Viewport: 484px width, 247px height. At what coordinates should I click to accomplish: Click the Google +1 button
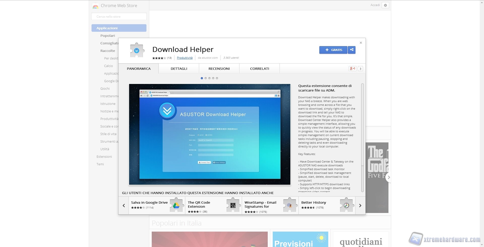coord(352,69)
